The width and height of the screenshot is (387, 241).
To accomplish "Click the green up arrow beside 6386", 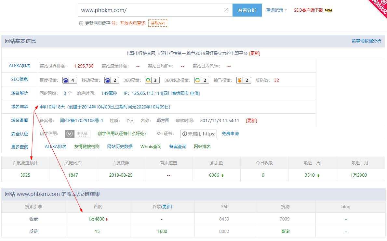I will (x=223, y=175).
